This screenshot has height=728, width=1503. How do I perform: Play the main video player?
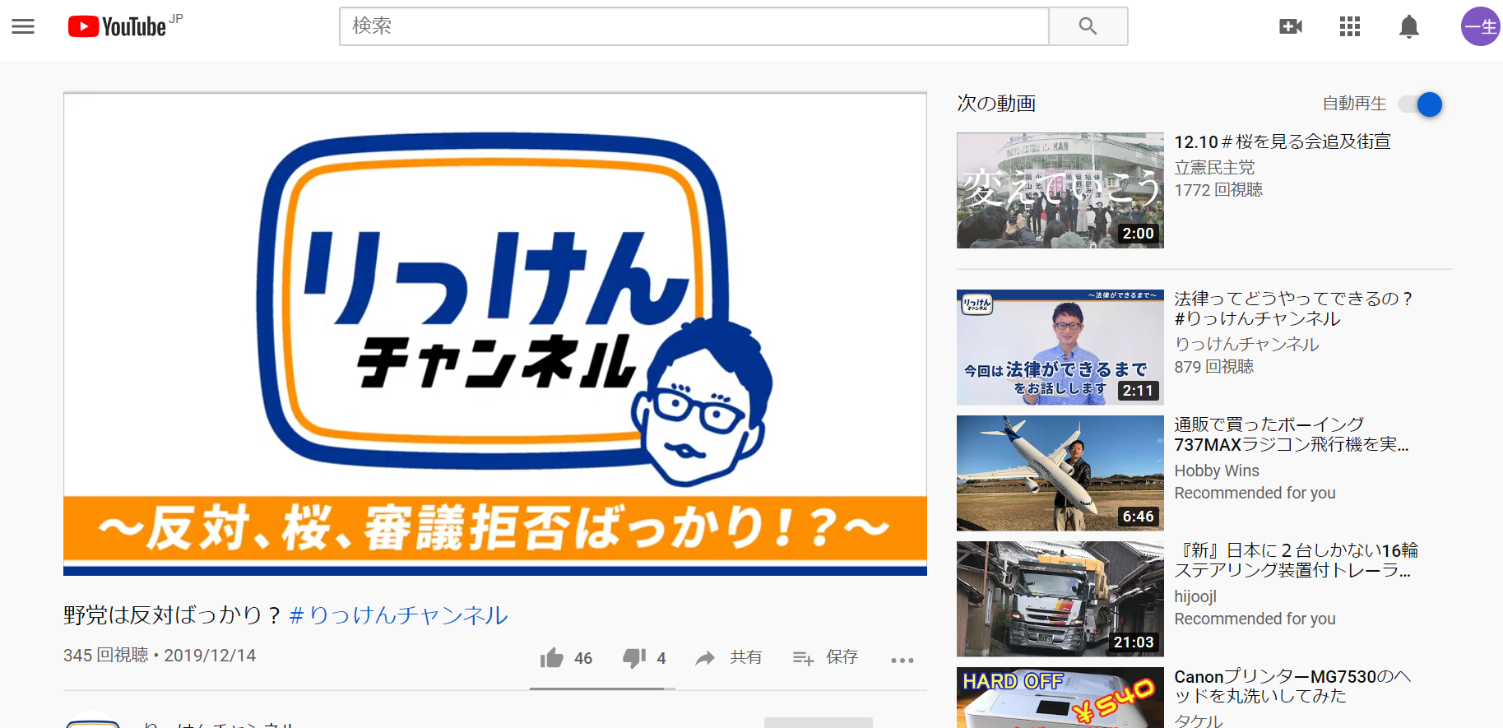[x=495, y=333]
